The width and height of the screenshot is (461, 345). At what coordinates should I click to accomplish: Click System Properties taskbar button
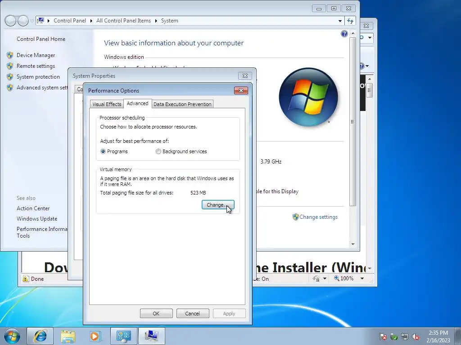[151, 336]
